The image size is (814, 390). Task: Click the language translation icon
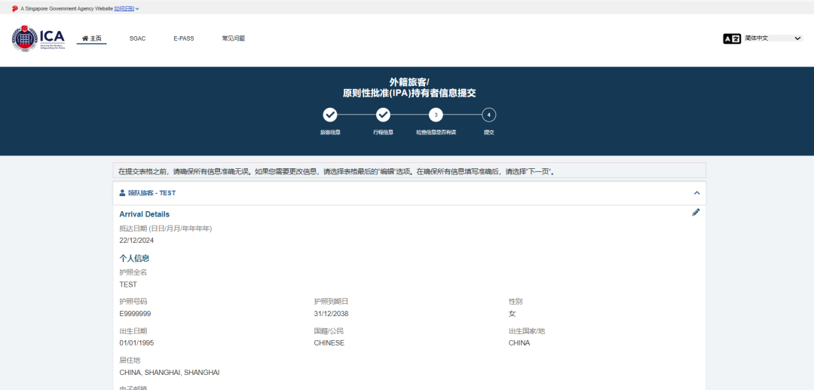[731, 39]
